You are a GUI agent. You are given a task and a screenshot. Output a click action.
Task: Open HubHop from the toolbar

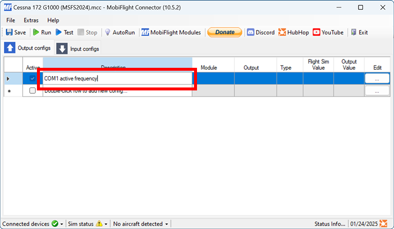pos(294,32)
